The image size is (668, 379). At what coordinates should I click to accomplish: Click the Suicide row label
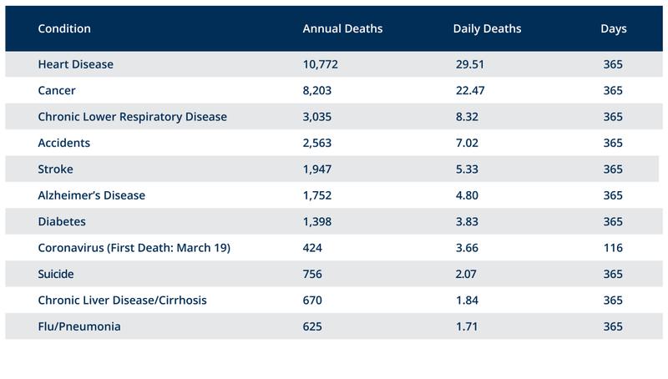pos(57,274)
